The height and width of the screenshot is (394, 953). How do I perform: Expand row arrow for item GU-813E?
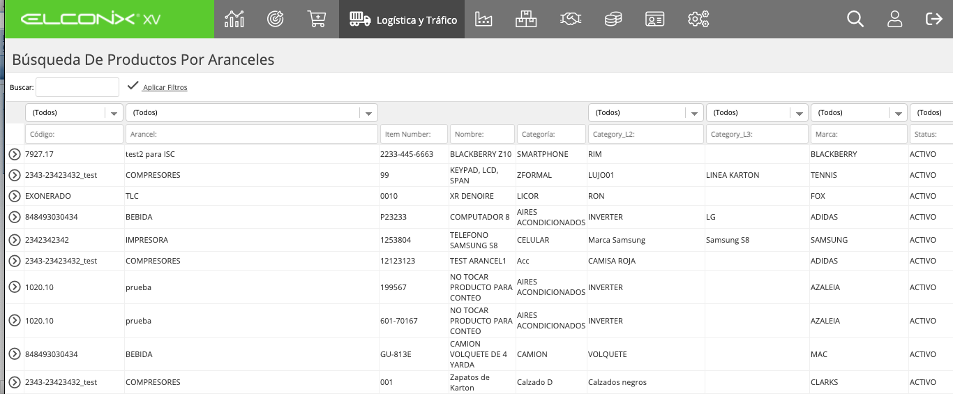pos(15,354)
